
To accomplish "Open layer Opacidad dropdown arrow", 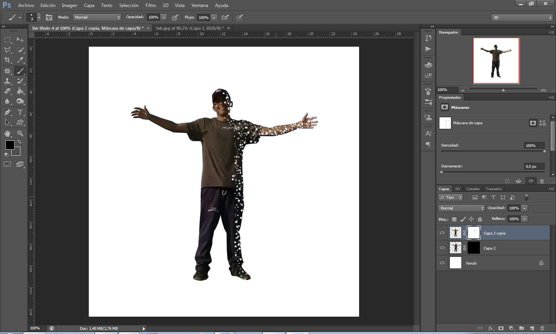I will pyautogui.click(x=524, y=208).
